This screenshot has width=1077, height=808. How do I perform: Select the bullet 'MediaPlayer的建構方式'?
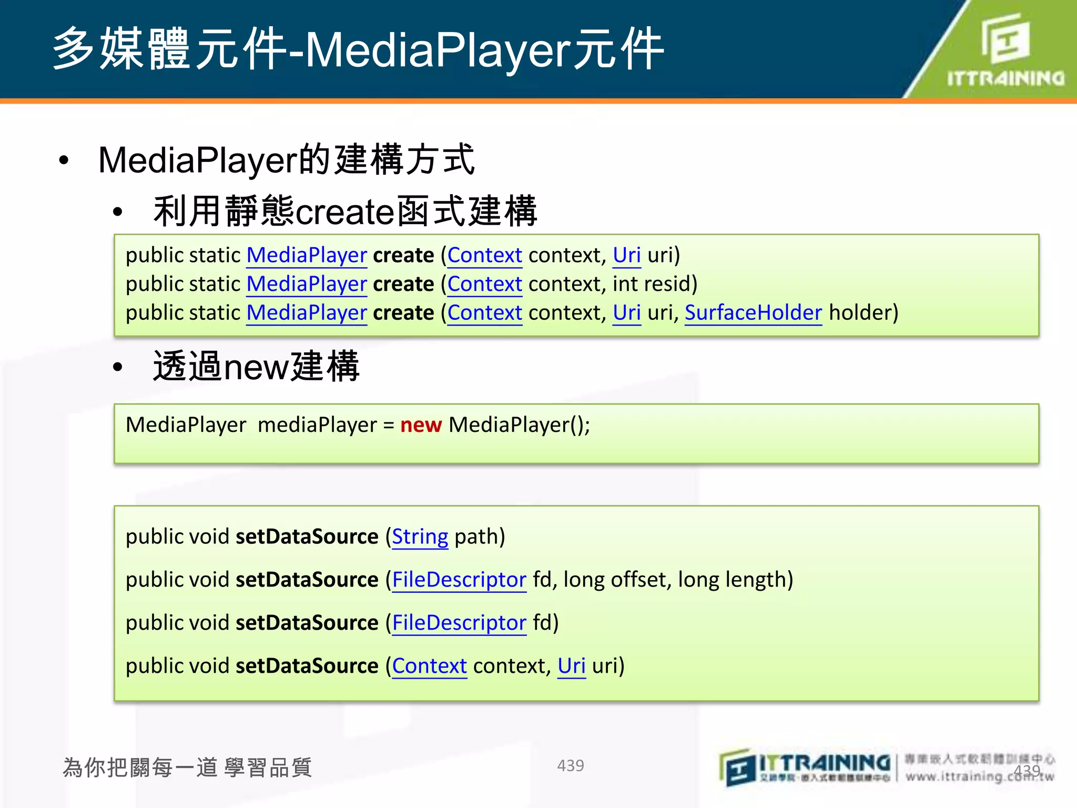coord(287,159)
